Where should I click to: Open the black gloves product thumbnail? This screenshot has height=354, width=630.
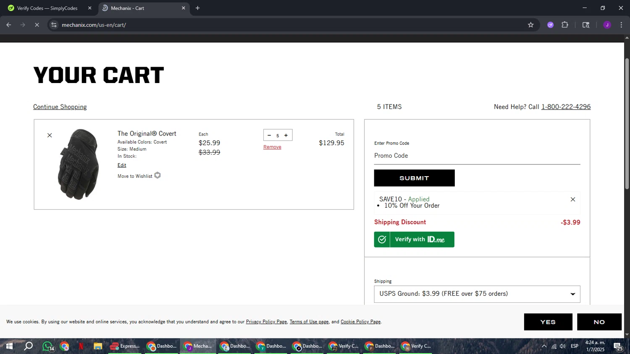(x=78, y=164)
